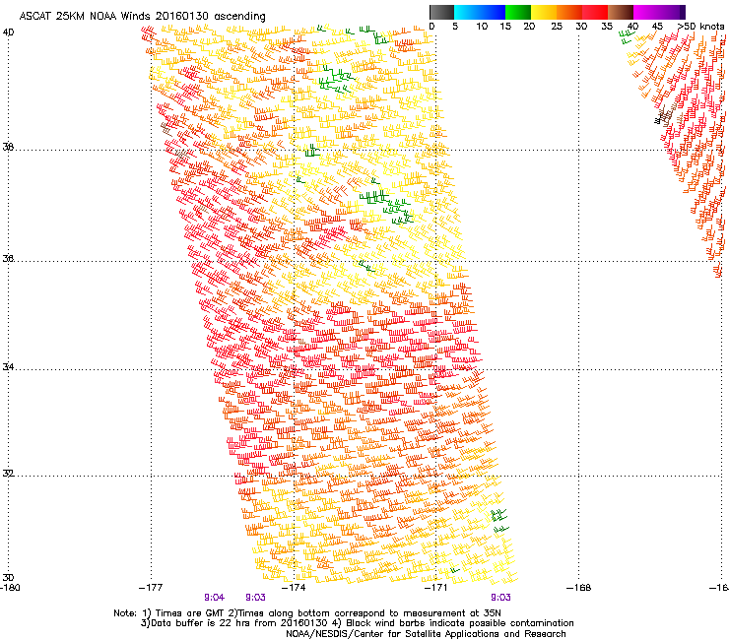
Task: Click the cyan 5-10 knots legend swatch
Action: click(x=466, y=12)
